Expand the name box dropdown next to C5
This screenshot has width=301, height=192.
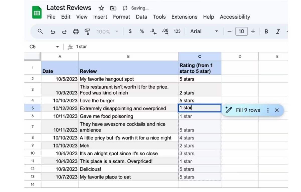click(57, 47)
